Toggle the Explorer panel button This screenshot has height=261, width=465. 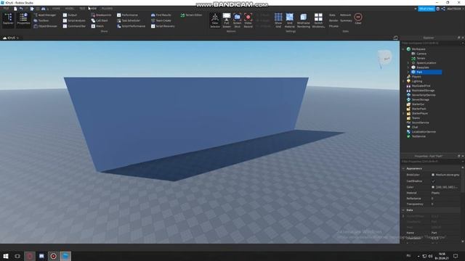point(8,20)
